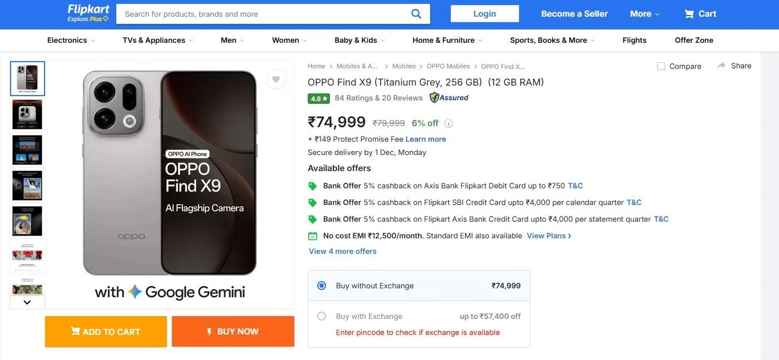
Task: Click the search magnifier icon
Action: coord(416,13)
